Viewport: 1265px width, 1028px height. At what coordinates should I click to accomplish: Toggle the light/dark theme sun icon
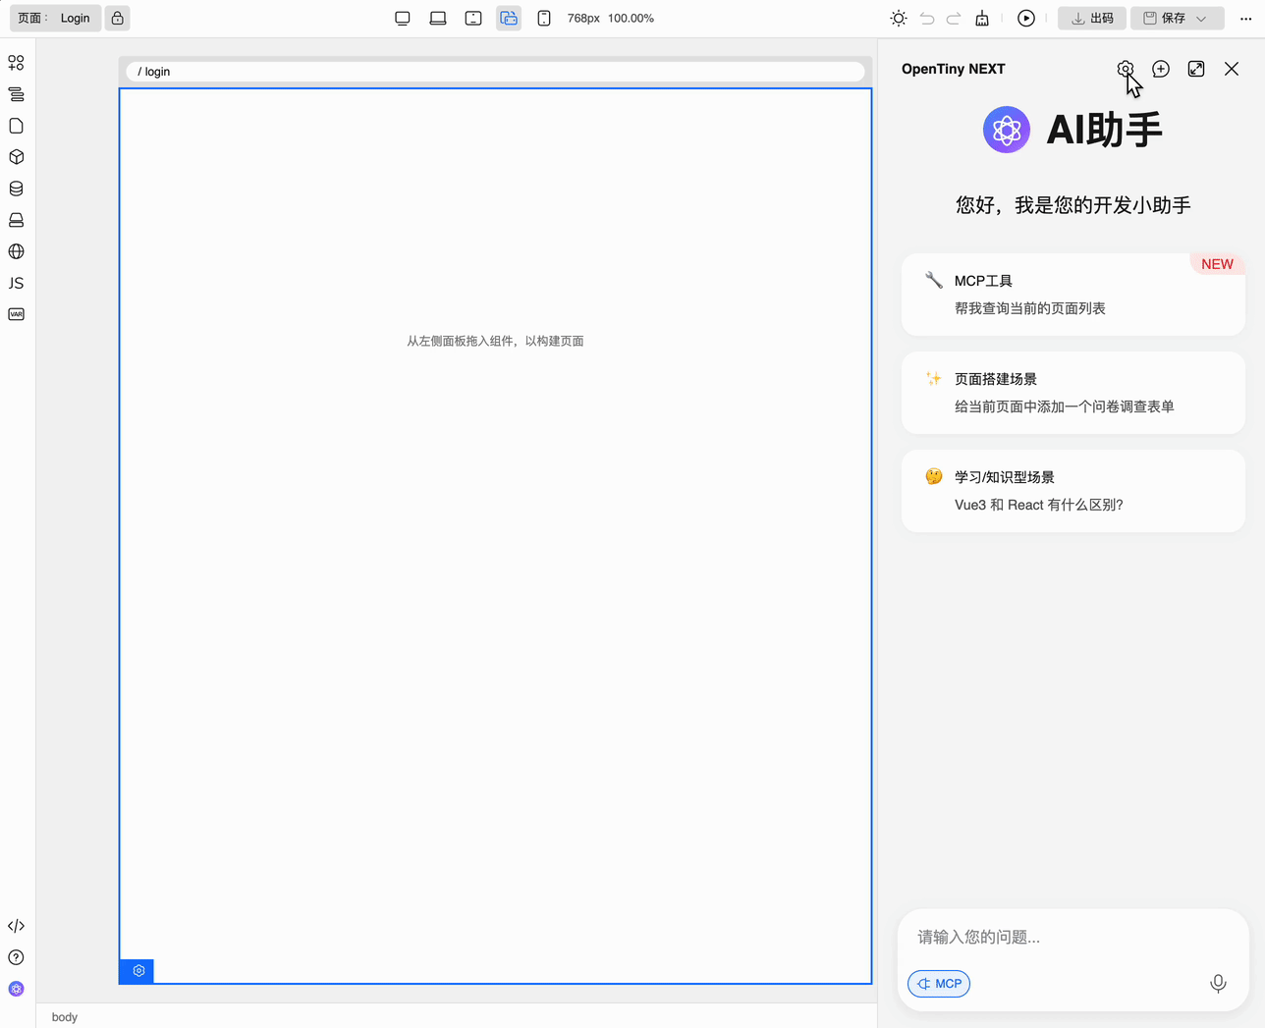(x=897, y=18)
